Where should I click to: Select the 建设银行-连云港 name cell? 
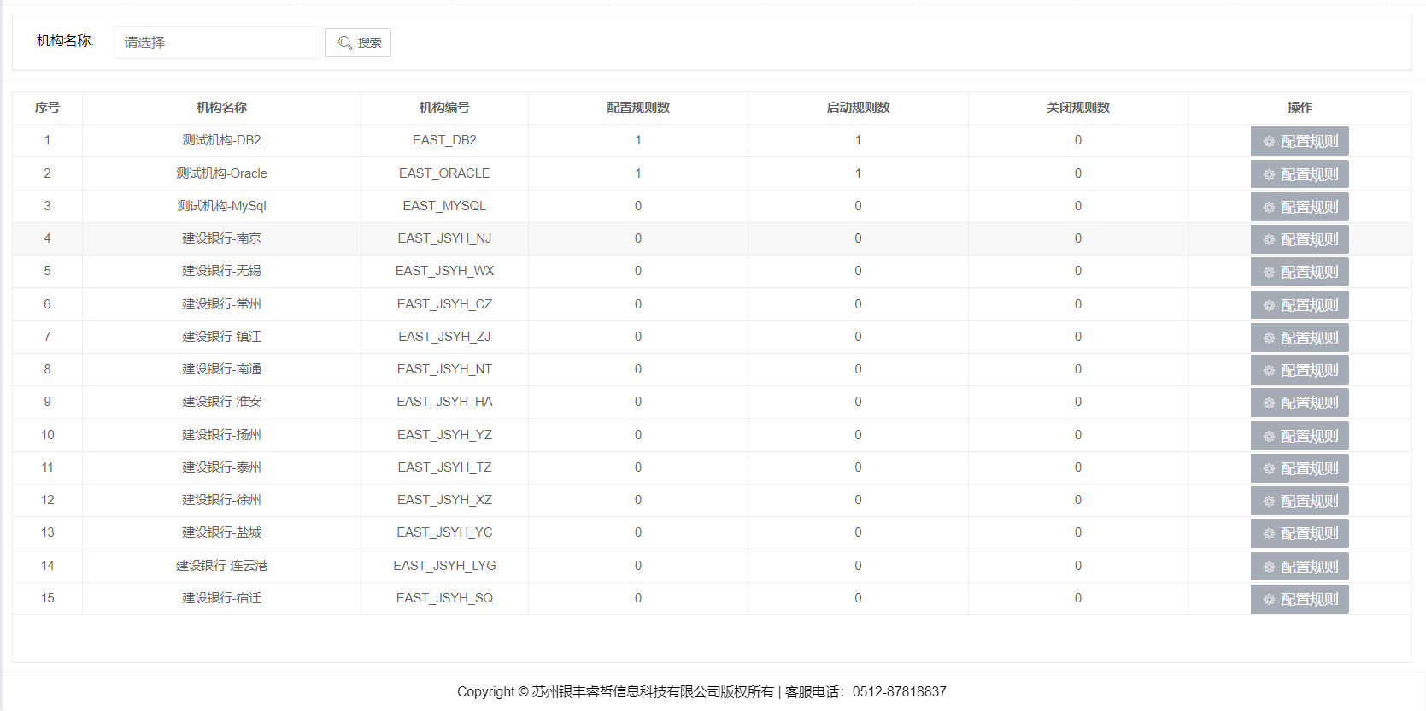tap(221, 566)
